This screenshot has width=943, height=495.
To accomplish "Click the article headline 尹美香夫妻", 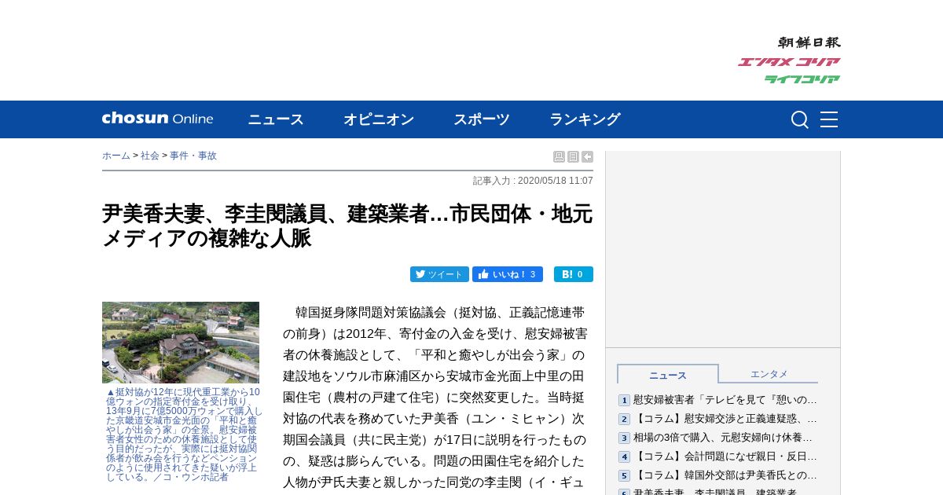I will (347, 225).
